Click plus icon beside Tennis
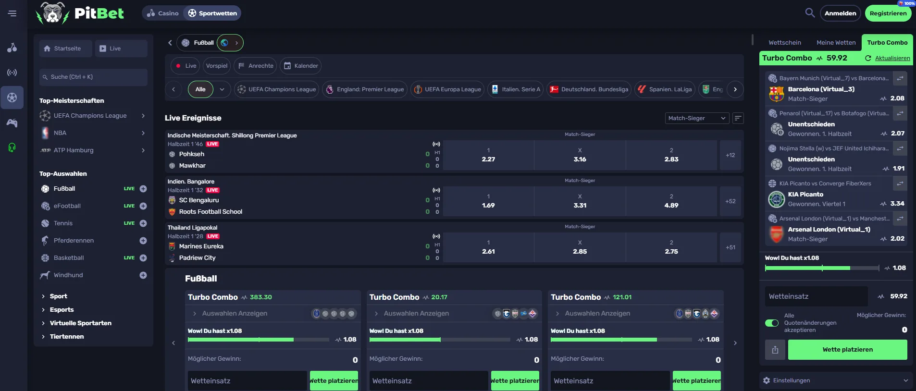Image resolution: width=916 pixels, height=391 pixels. click(143, 223)
